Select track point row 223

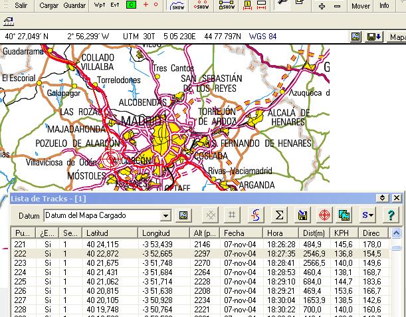pos(200,263)
